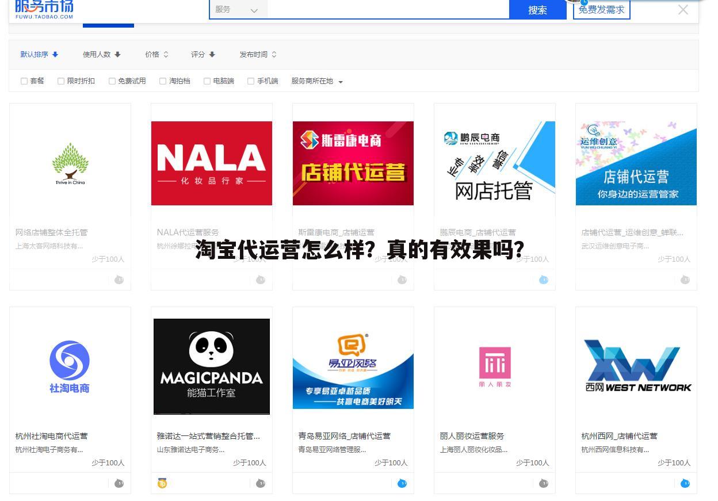Open the NALA代运营服务 listing link
This screenshot has width=718, height=501.
tap(188, 232)
